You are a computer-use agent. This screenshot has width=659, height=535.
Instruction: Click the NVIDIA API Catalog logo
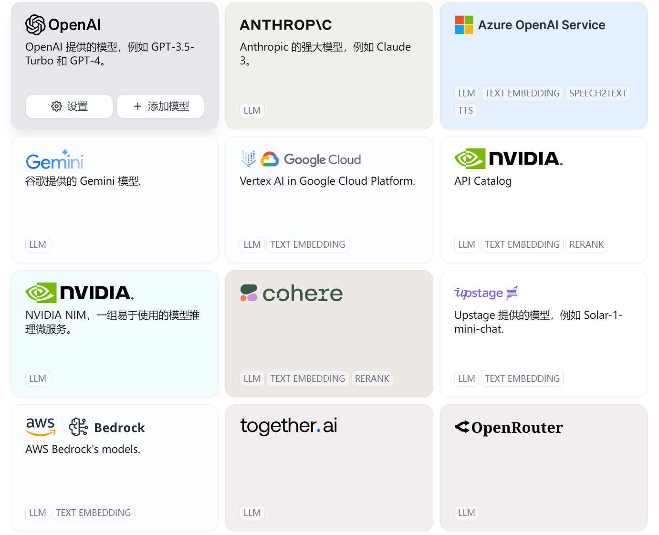coord(508,159)
